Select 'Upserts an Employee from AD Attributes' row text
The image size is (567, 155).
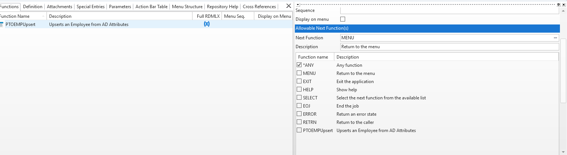(x=89, y=24)
